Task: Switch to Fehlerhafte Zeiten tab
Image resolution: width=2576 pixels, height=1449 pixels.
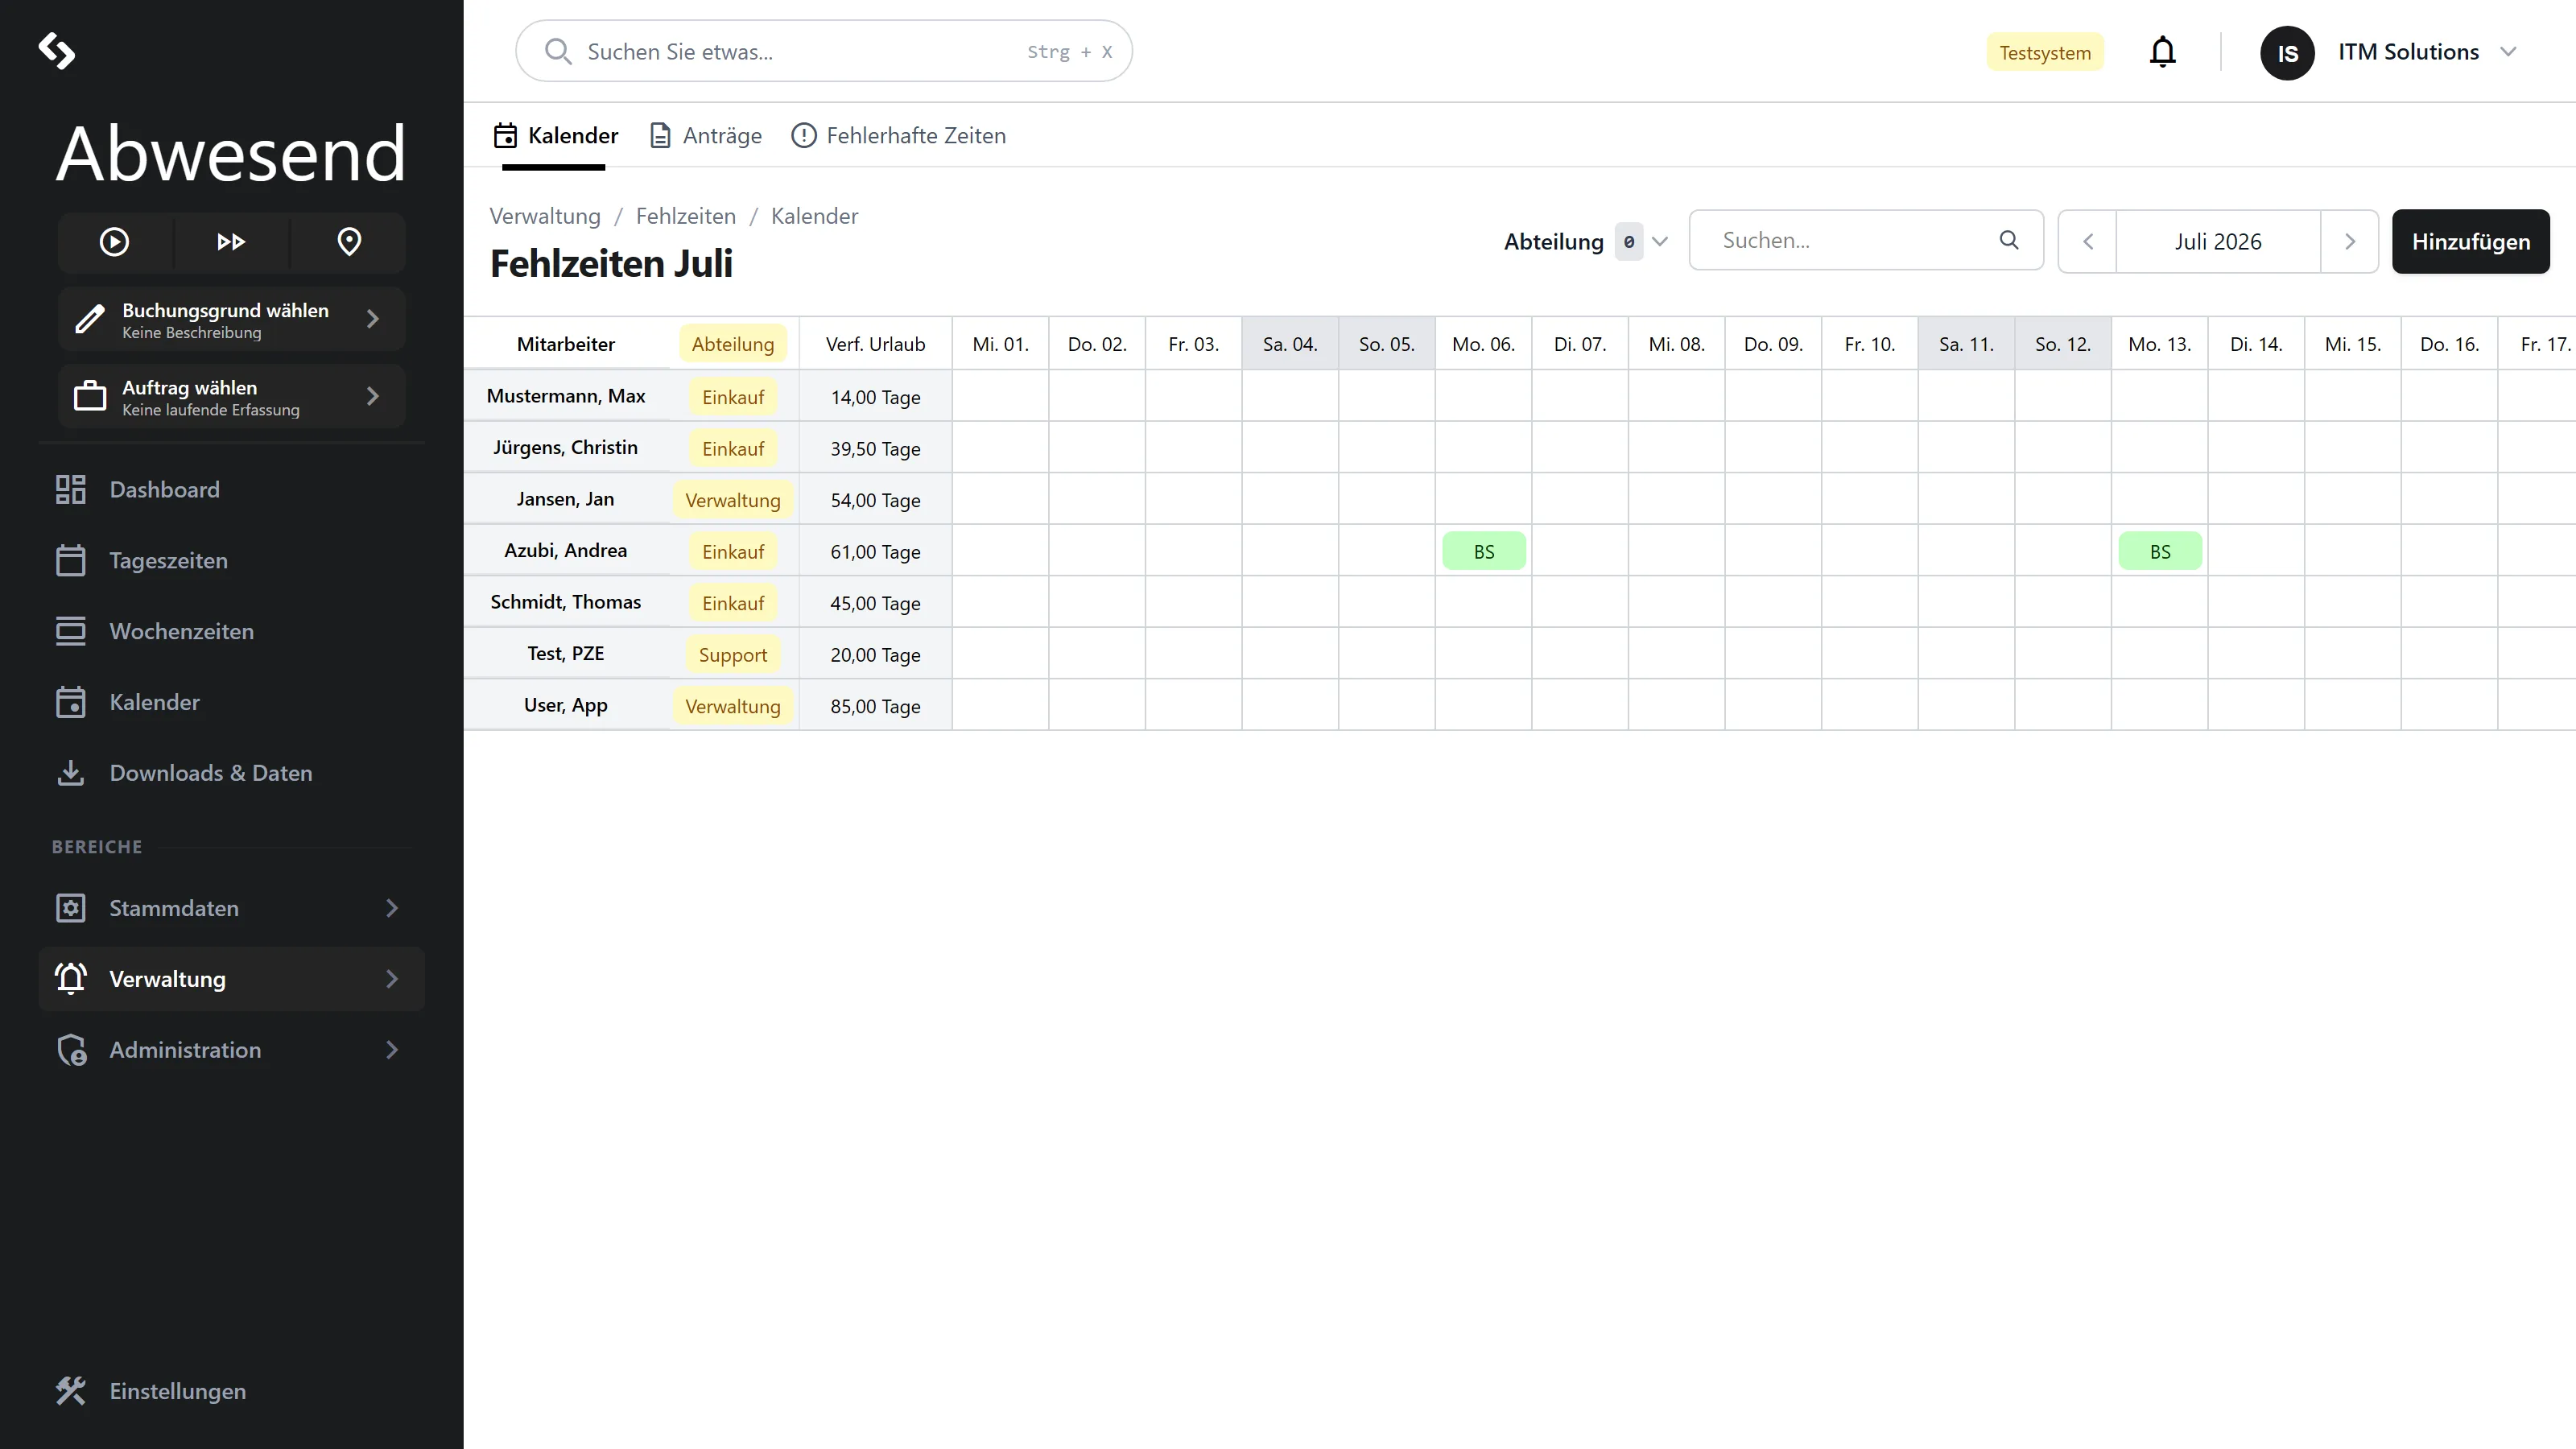Action: click(898, 136)
